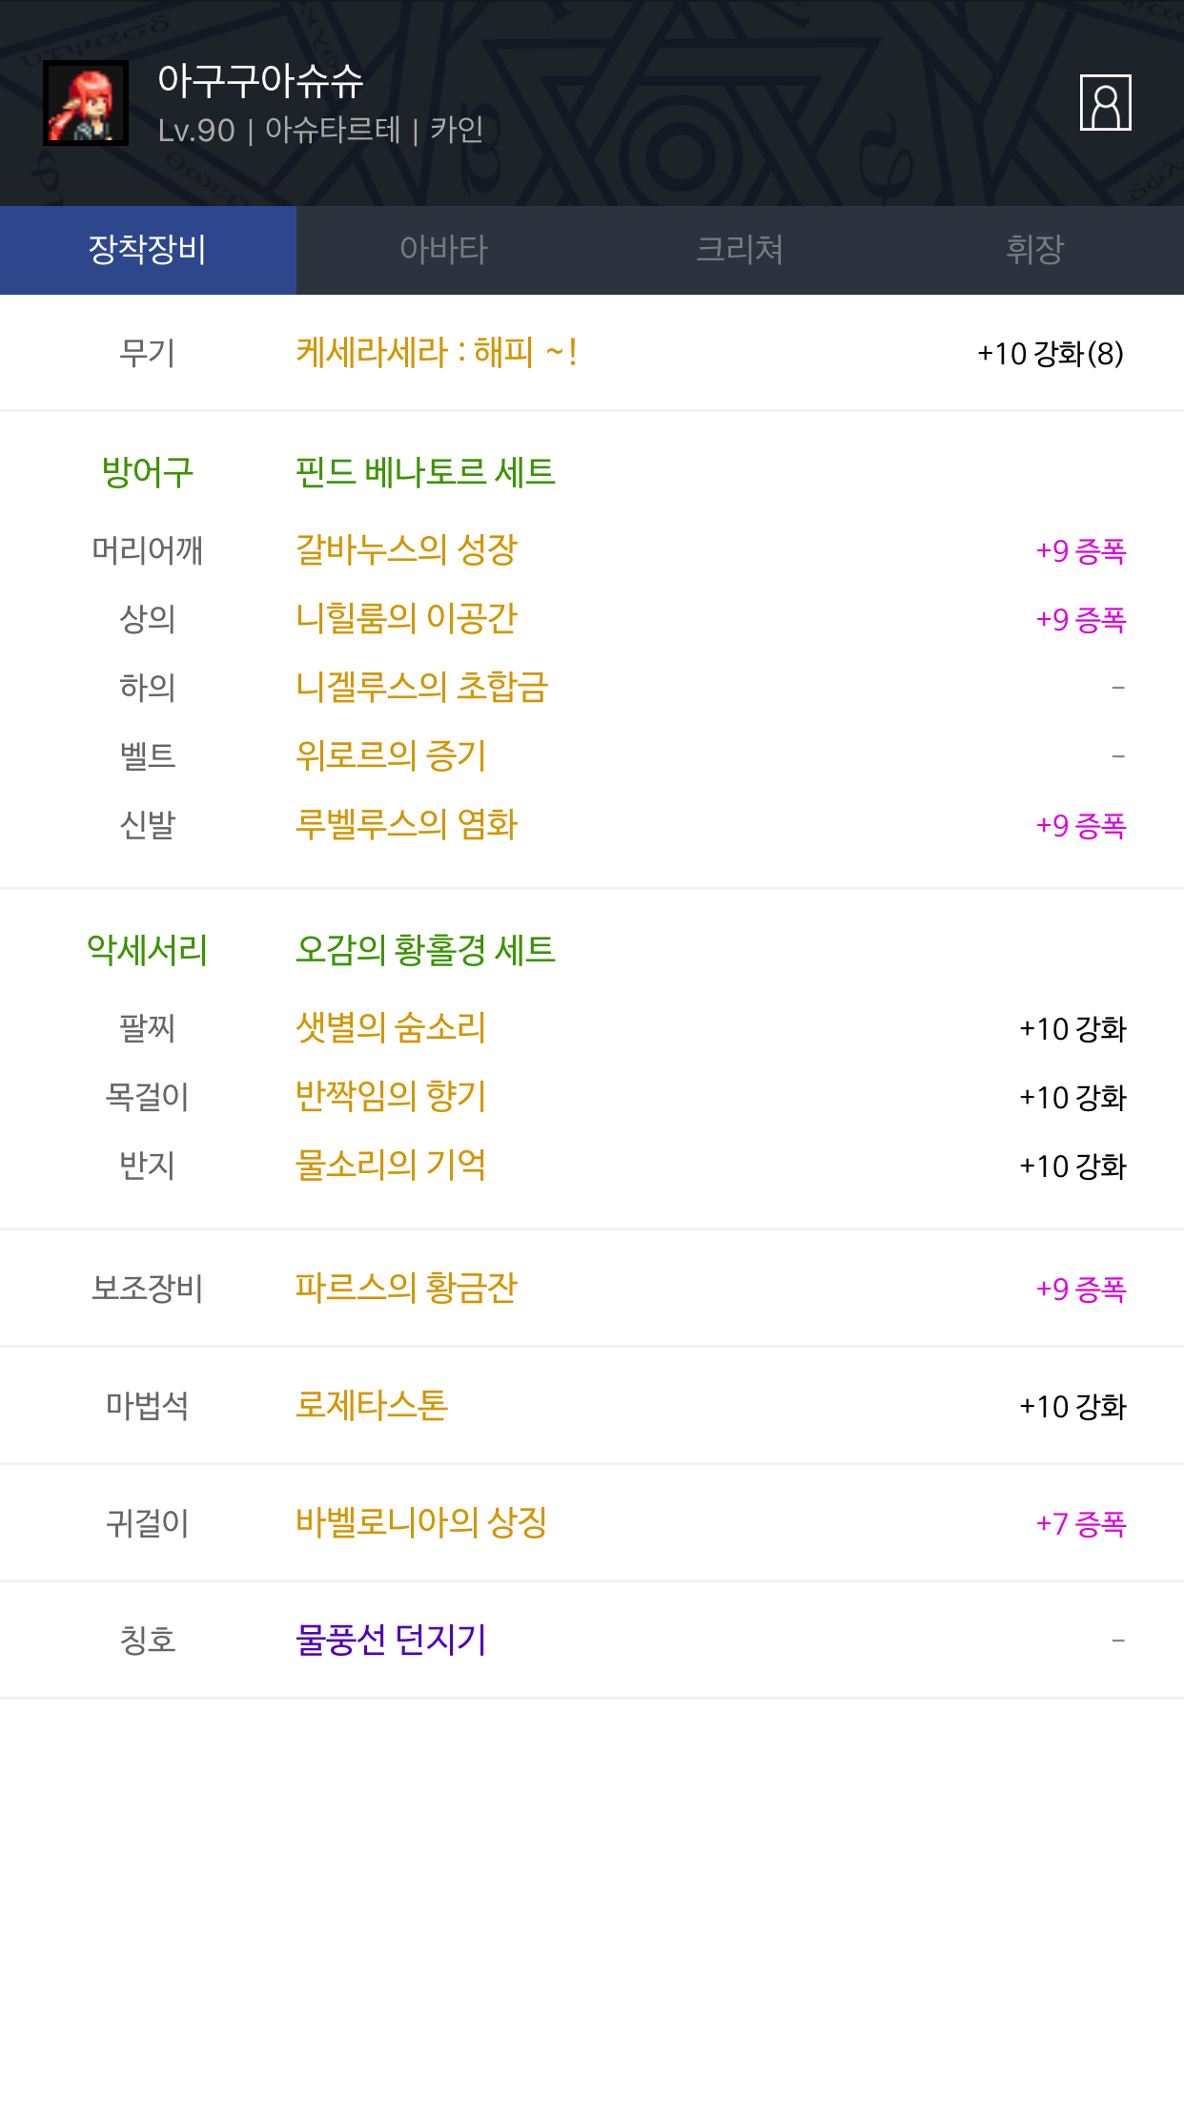The width and height of the screenshot is (1184, 2106).
Task: Open the 반짝임의 향기 necklace
Action: click(391, 1096)
